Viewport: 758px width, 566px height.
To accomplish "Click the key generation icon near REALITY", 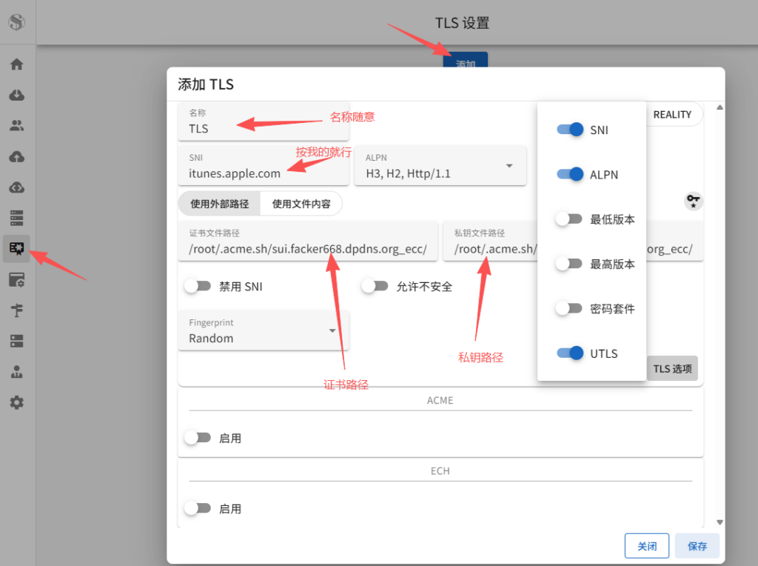I will click(693, 201).
